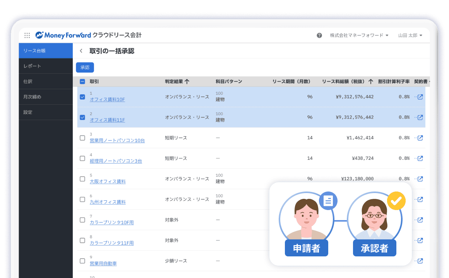Viewport: 449px width, 278px height.
Task: Open the カラープリンタ11F用 transaction link
Action: (x=112, y=243)
